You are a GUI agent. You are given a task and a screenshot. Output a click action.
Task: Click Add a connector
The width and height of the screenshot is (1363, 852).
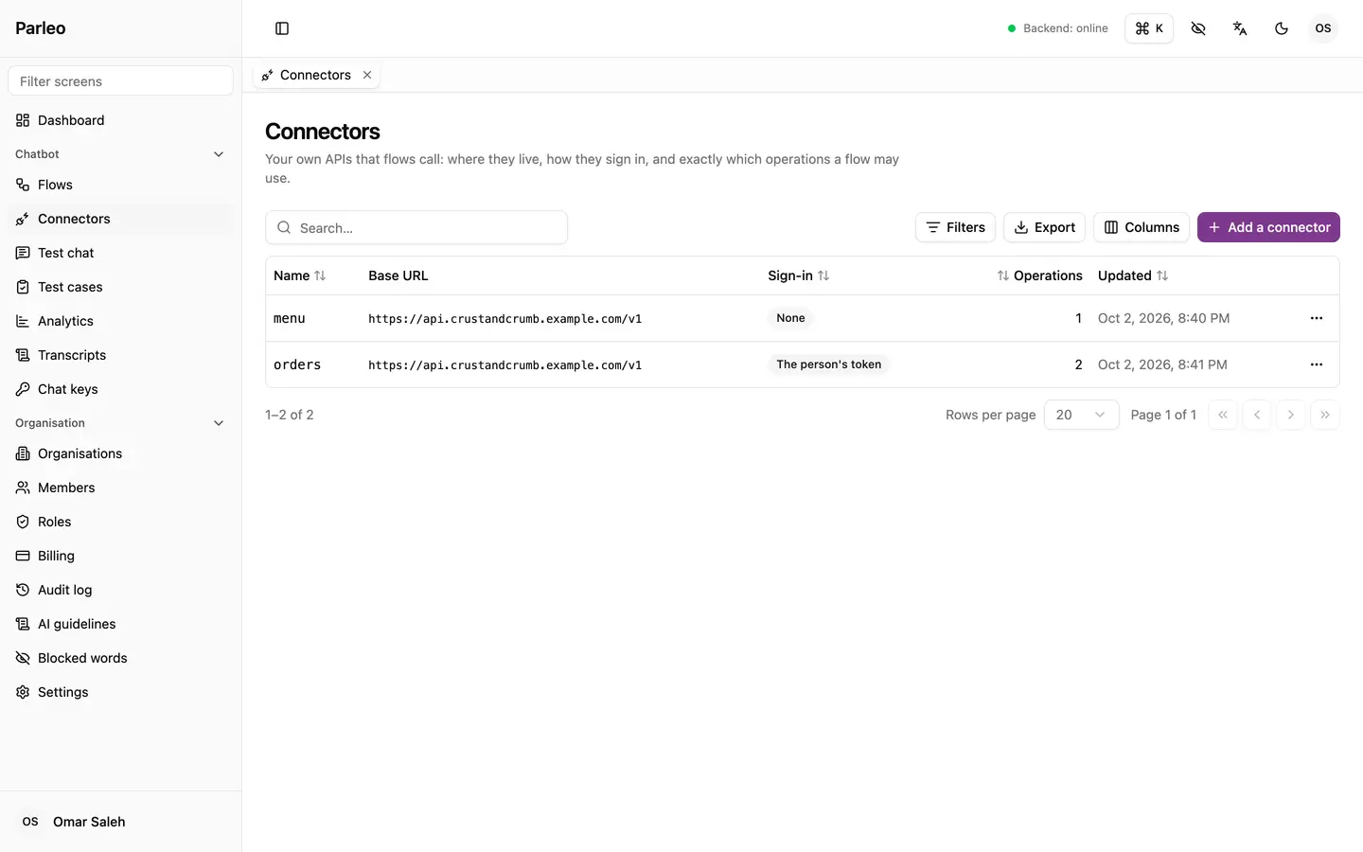[1268, 227]
